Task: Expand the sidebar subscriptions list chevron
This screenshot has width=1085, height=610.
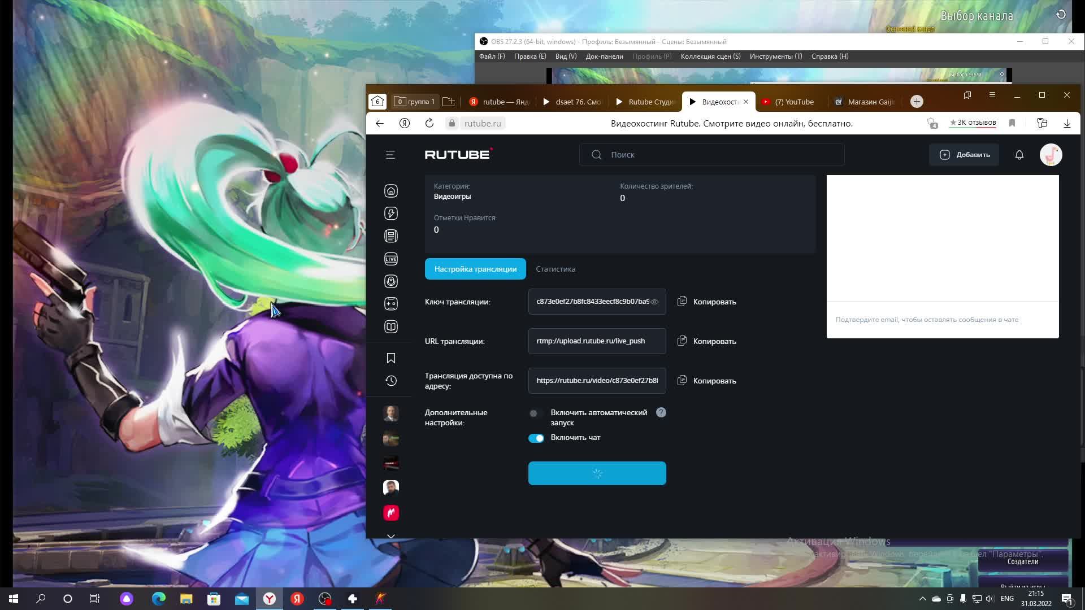Action: (390, 535)
